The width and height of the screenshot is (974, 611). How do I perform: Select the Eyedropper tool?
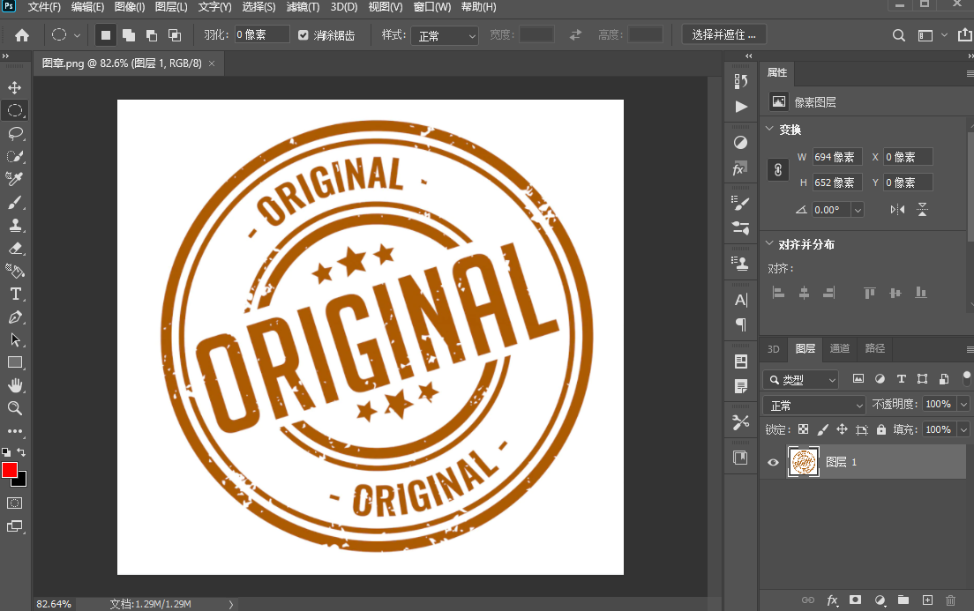[x=15, y=179]
